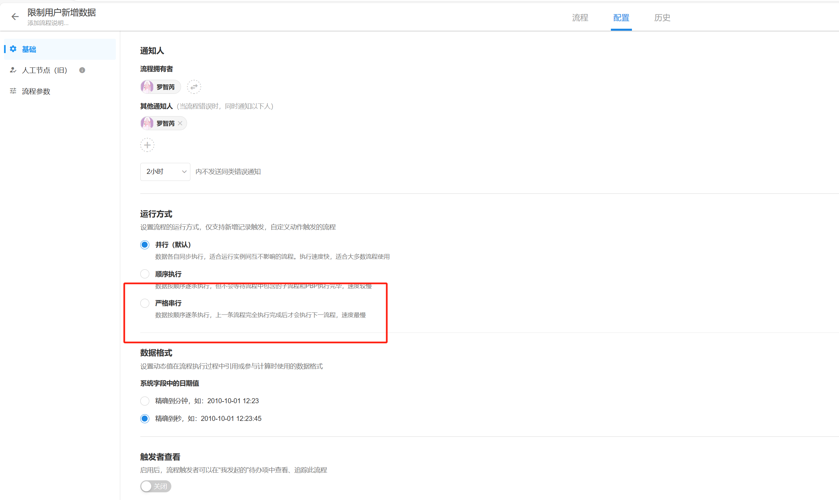This screenshot has width=839, height=500.
Task: Remove 罗智芮 from other notifiers
Action: click(x=180, y=123)
